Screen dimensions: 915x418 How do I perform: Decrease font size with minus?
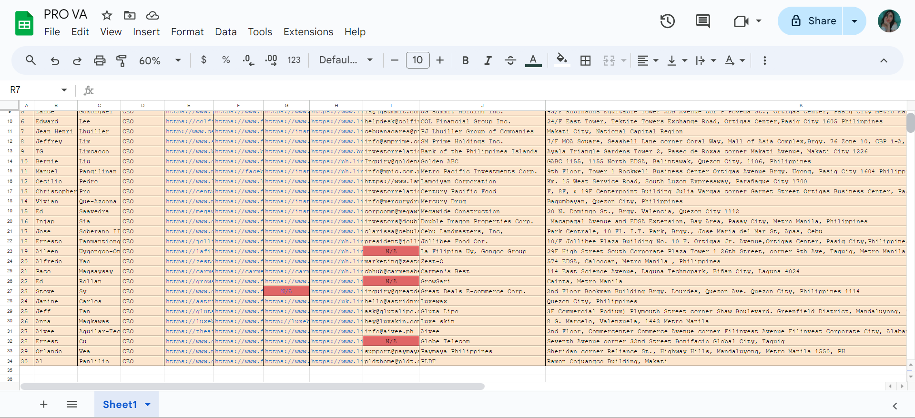(395, 60)
